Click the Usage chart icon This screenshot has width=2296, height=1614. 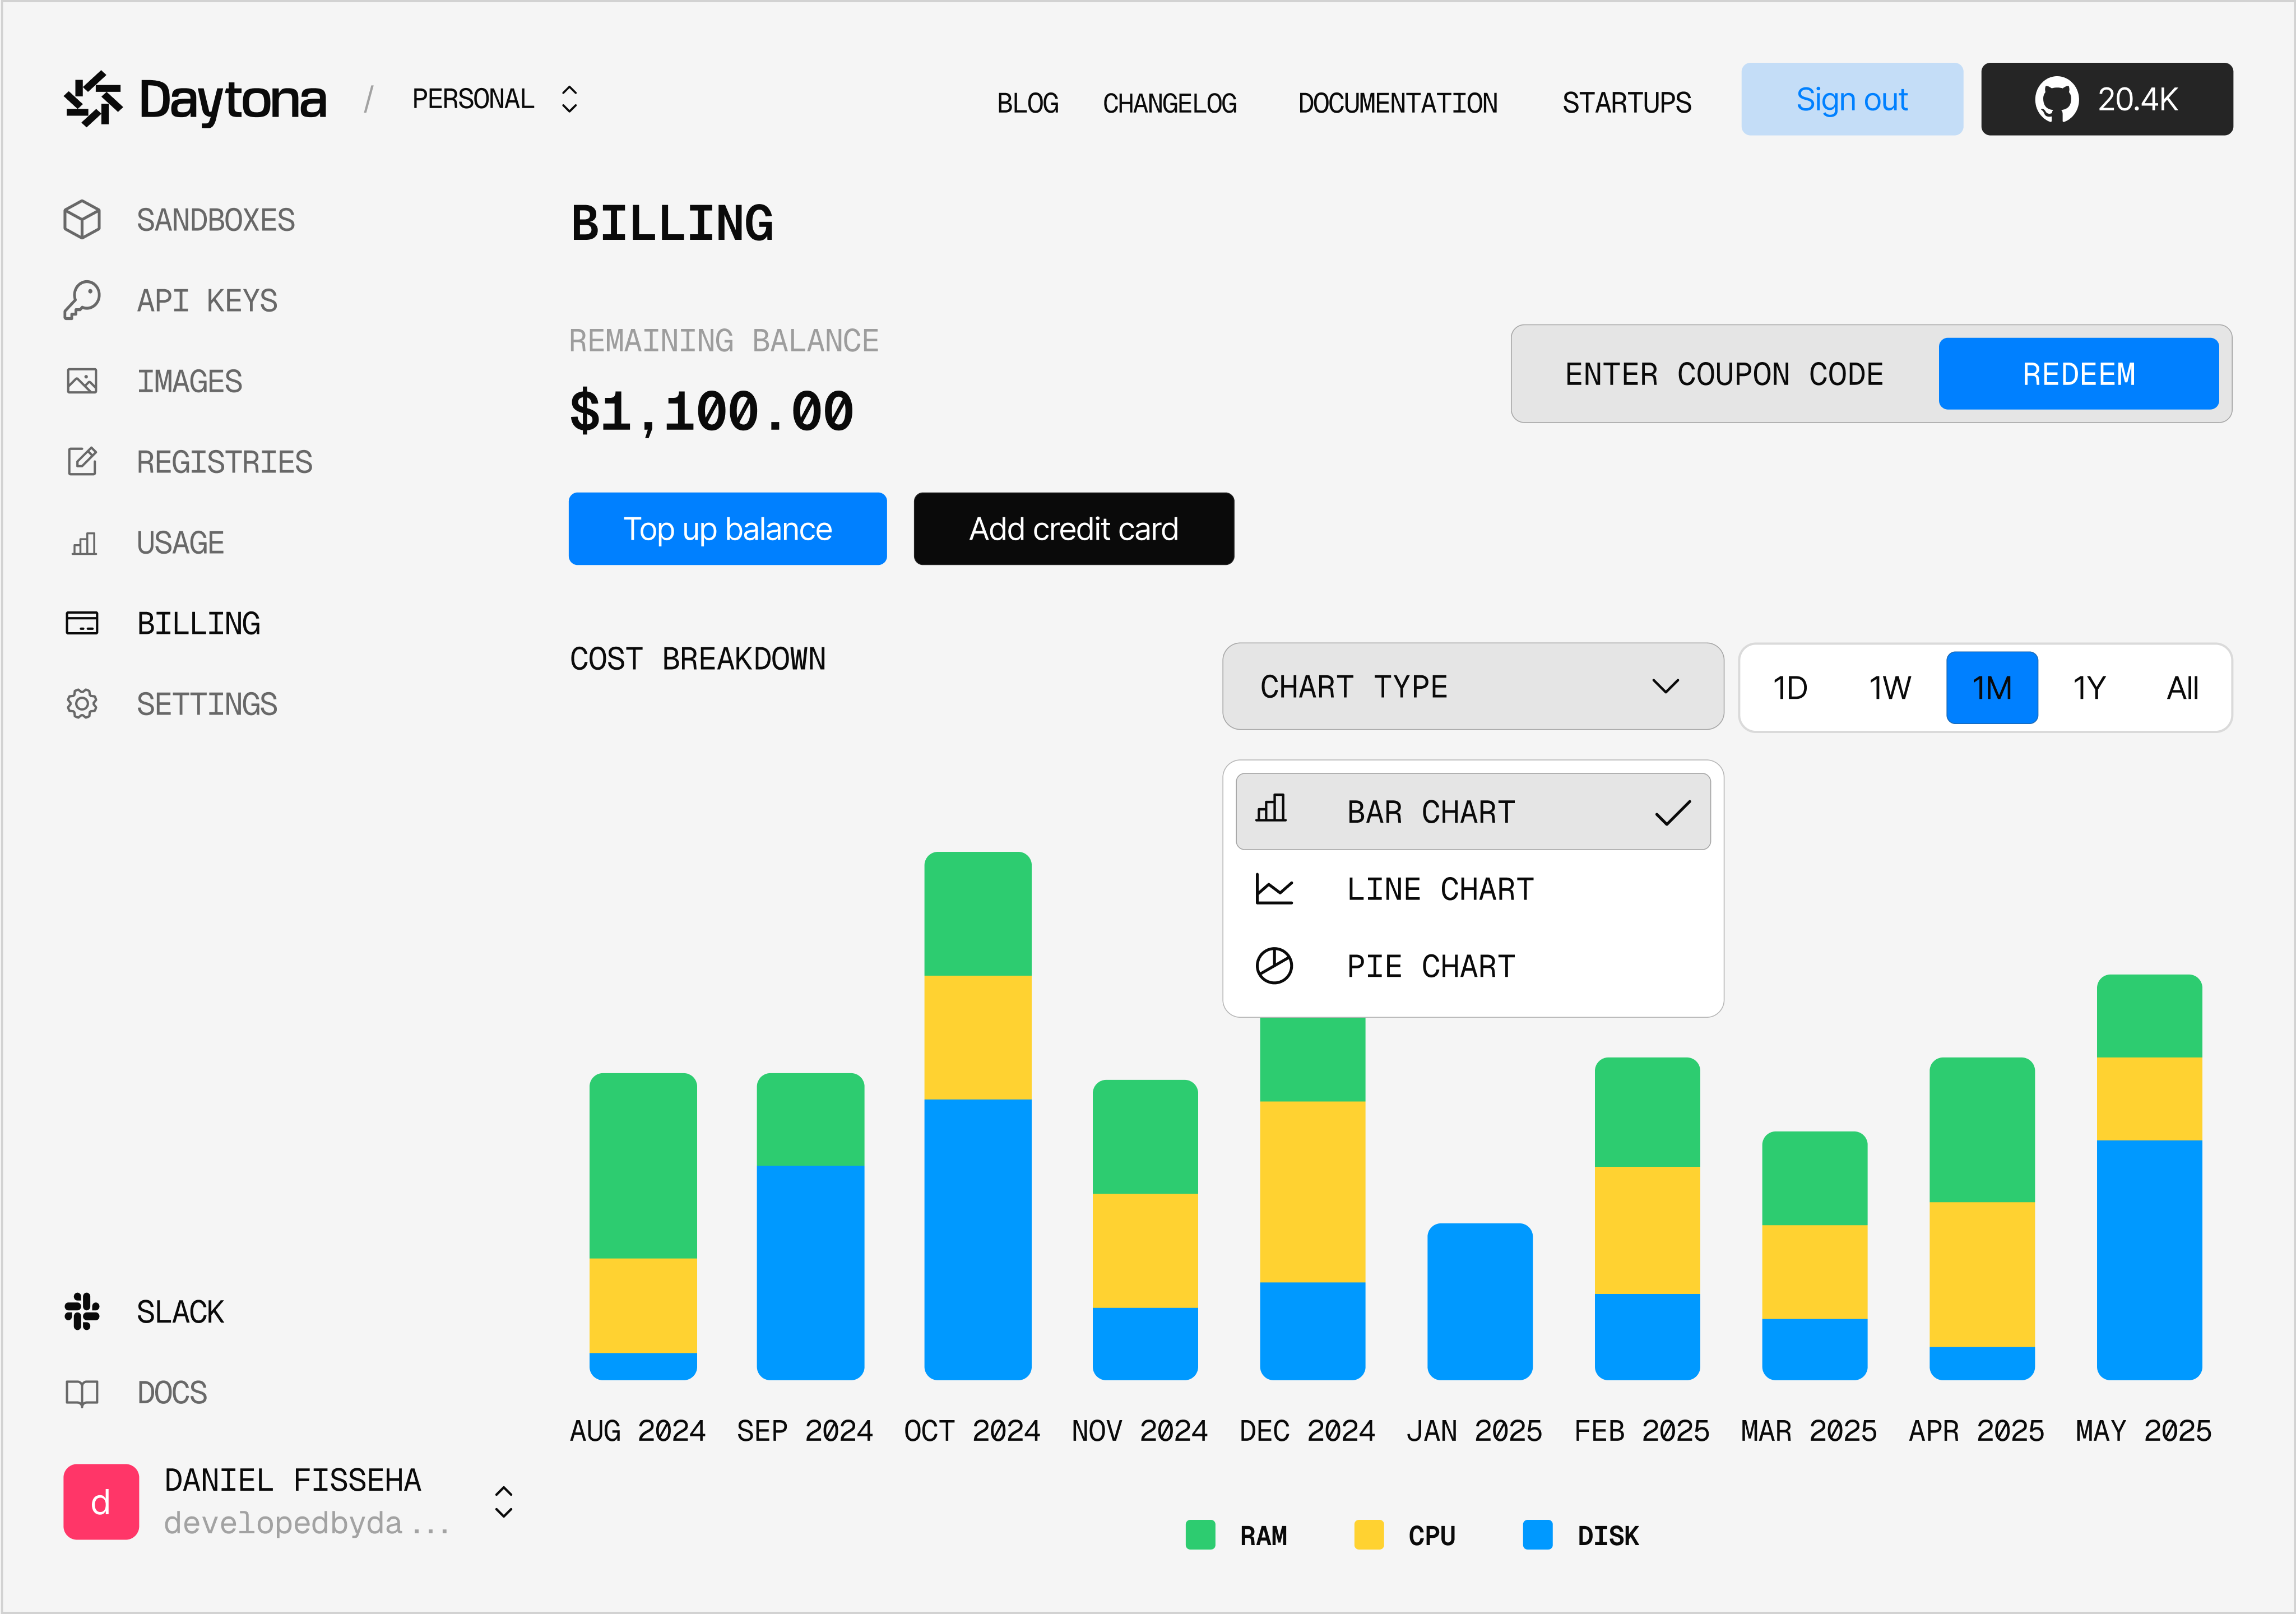tap(82, 543)
